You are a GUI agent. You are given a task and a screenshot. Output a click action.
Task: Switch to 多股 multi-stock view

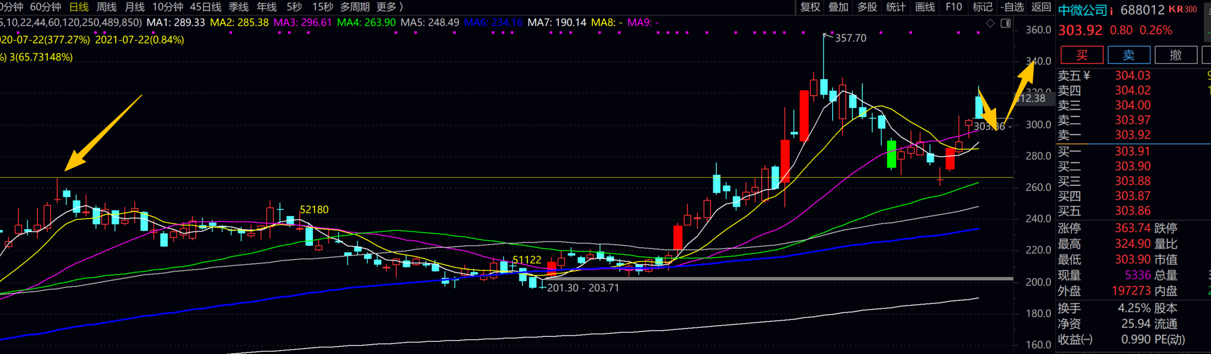pos(867,7)
